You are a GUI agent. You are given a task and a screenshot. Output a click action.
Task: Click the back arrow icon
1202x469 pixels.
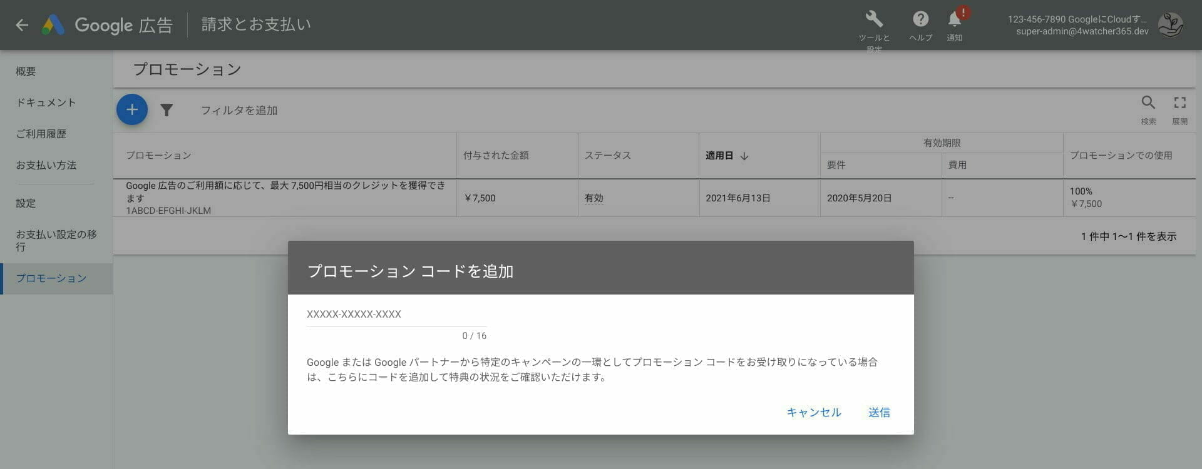(x=22, y=25)
